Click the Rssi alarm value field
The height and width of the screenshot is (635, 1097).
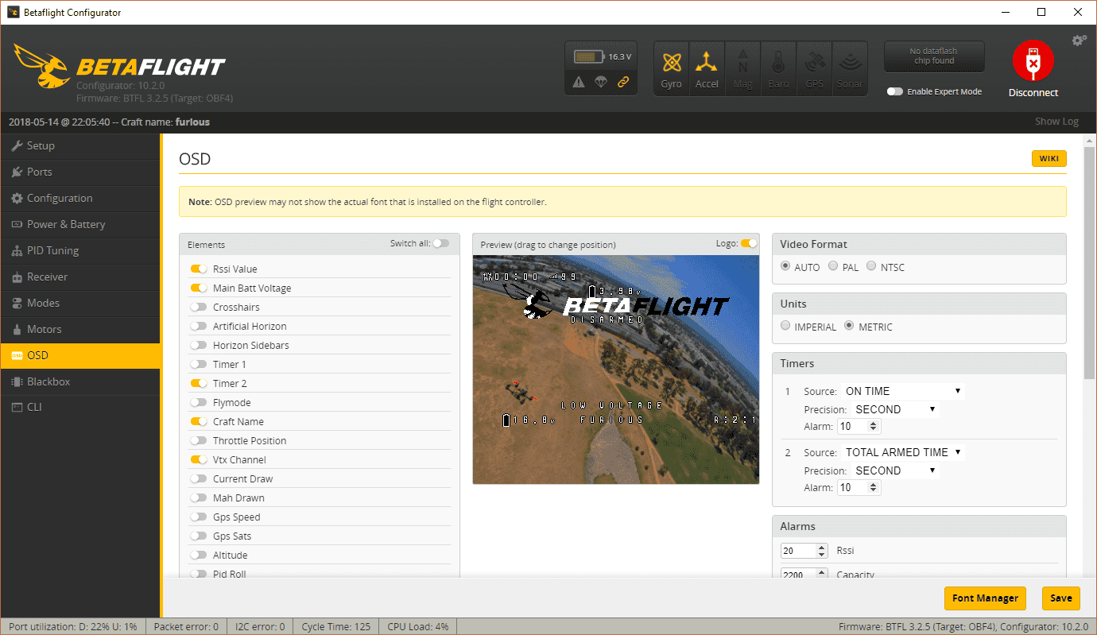804,551
